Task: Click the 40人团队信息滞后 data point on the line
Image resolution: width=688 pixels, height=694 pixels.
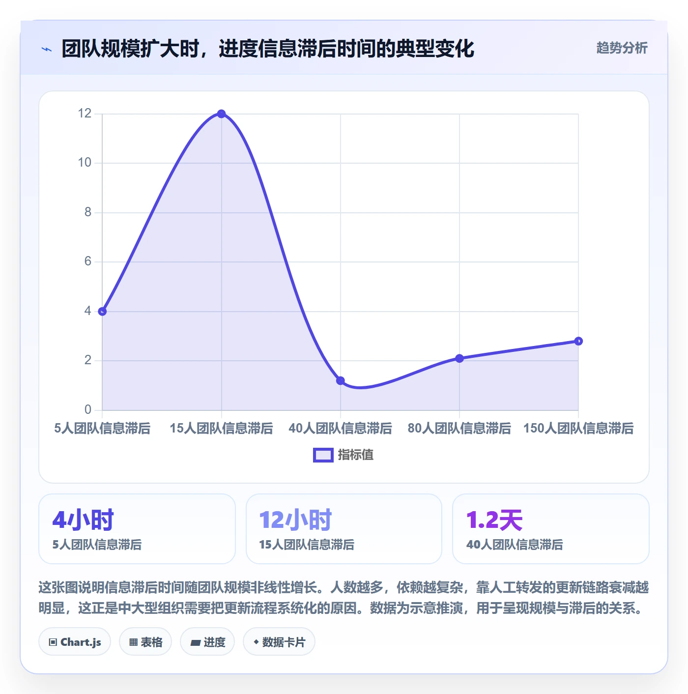Action: point(341,380)
